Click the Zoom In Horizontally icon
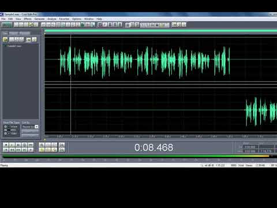 (x=42, y=145)
